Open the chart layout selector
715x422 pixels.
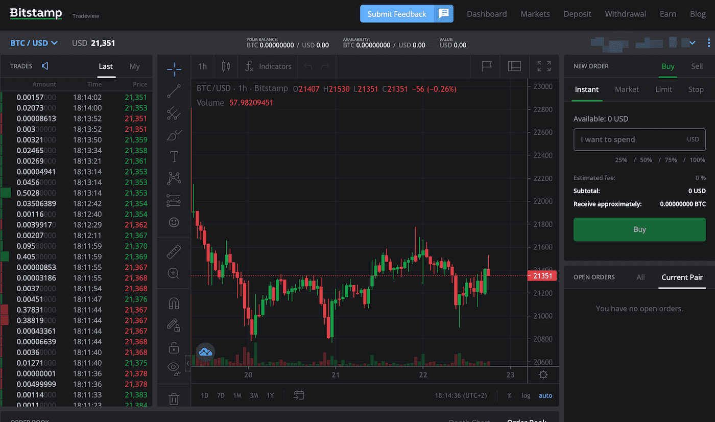pos(514,66)
